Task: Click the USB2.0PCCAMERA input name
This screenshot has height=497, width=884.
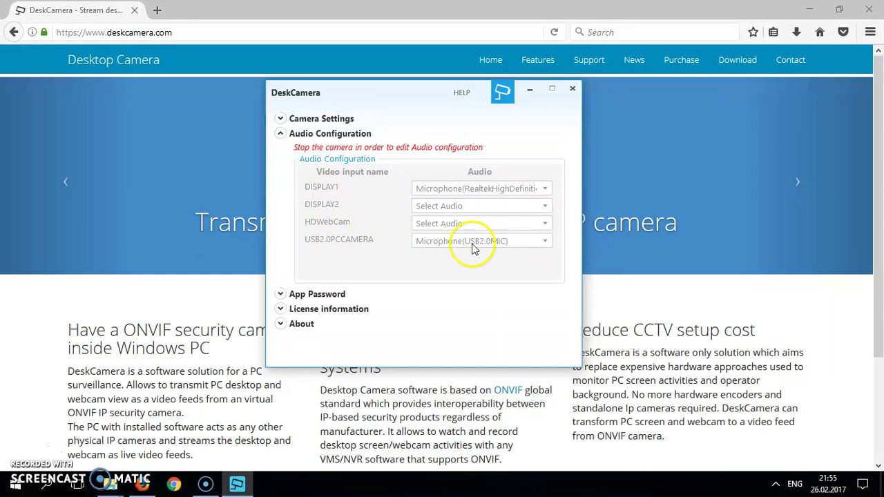Action: pos(339,240)
